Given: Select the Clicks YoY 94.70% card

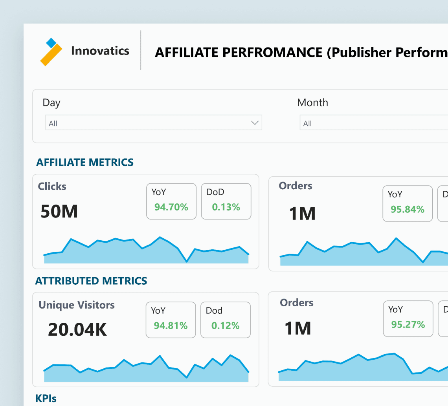Looking at the screenshot, I should [171, 201].
